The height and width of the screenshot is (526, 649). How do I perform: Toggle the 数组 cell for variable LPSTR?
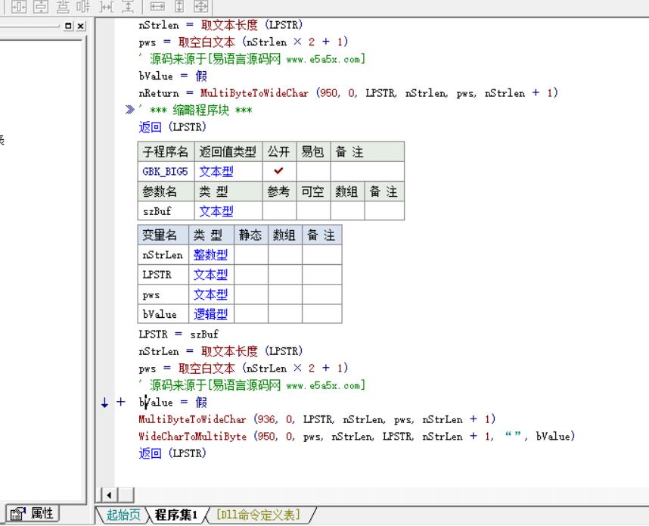284,275
